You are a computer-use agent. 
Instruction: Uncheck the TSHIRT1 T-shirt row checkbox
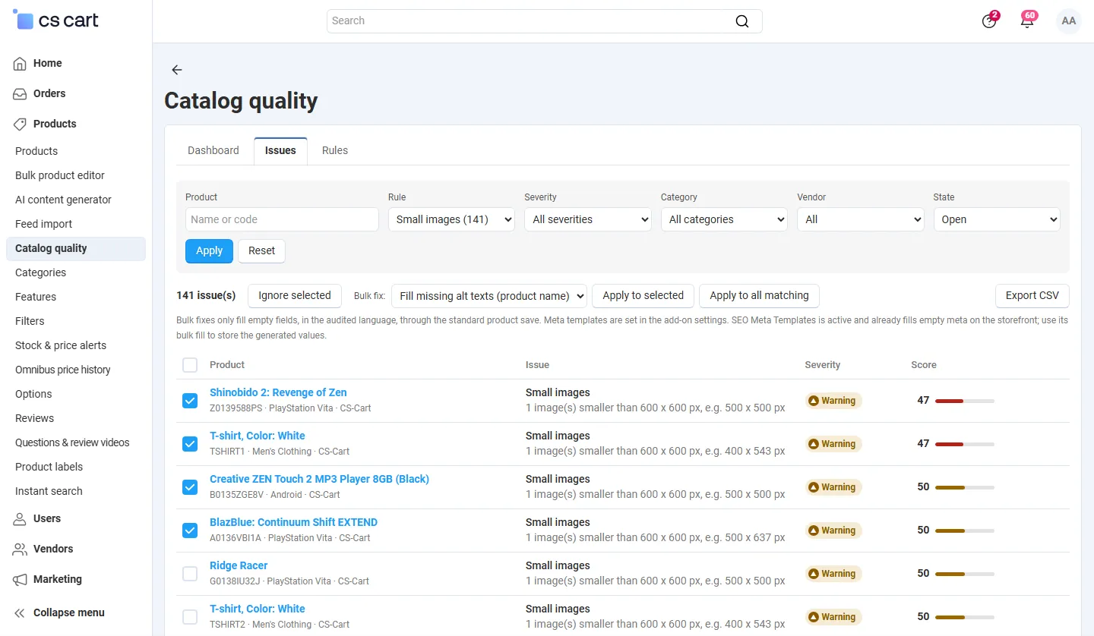point(190,444)
